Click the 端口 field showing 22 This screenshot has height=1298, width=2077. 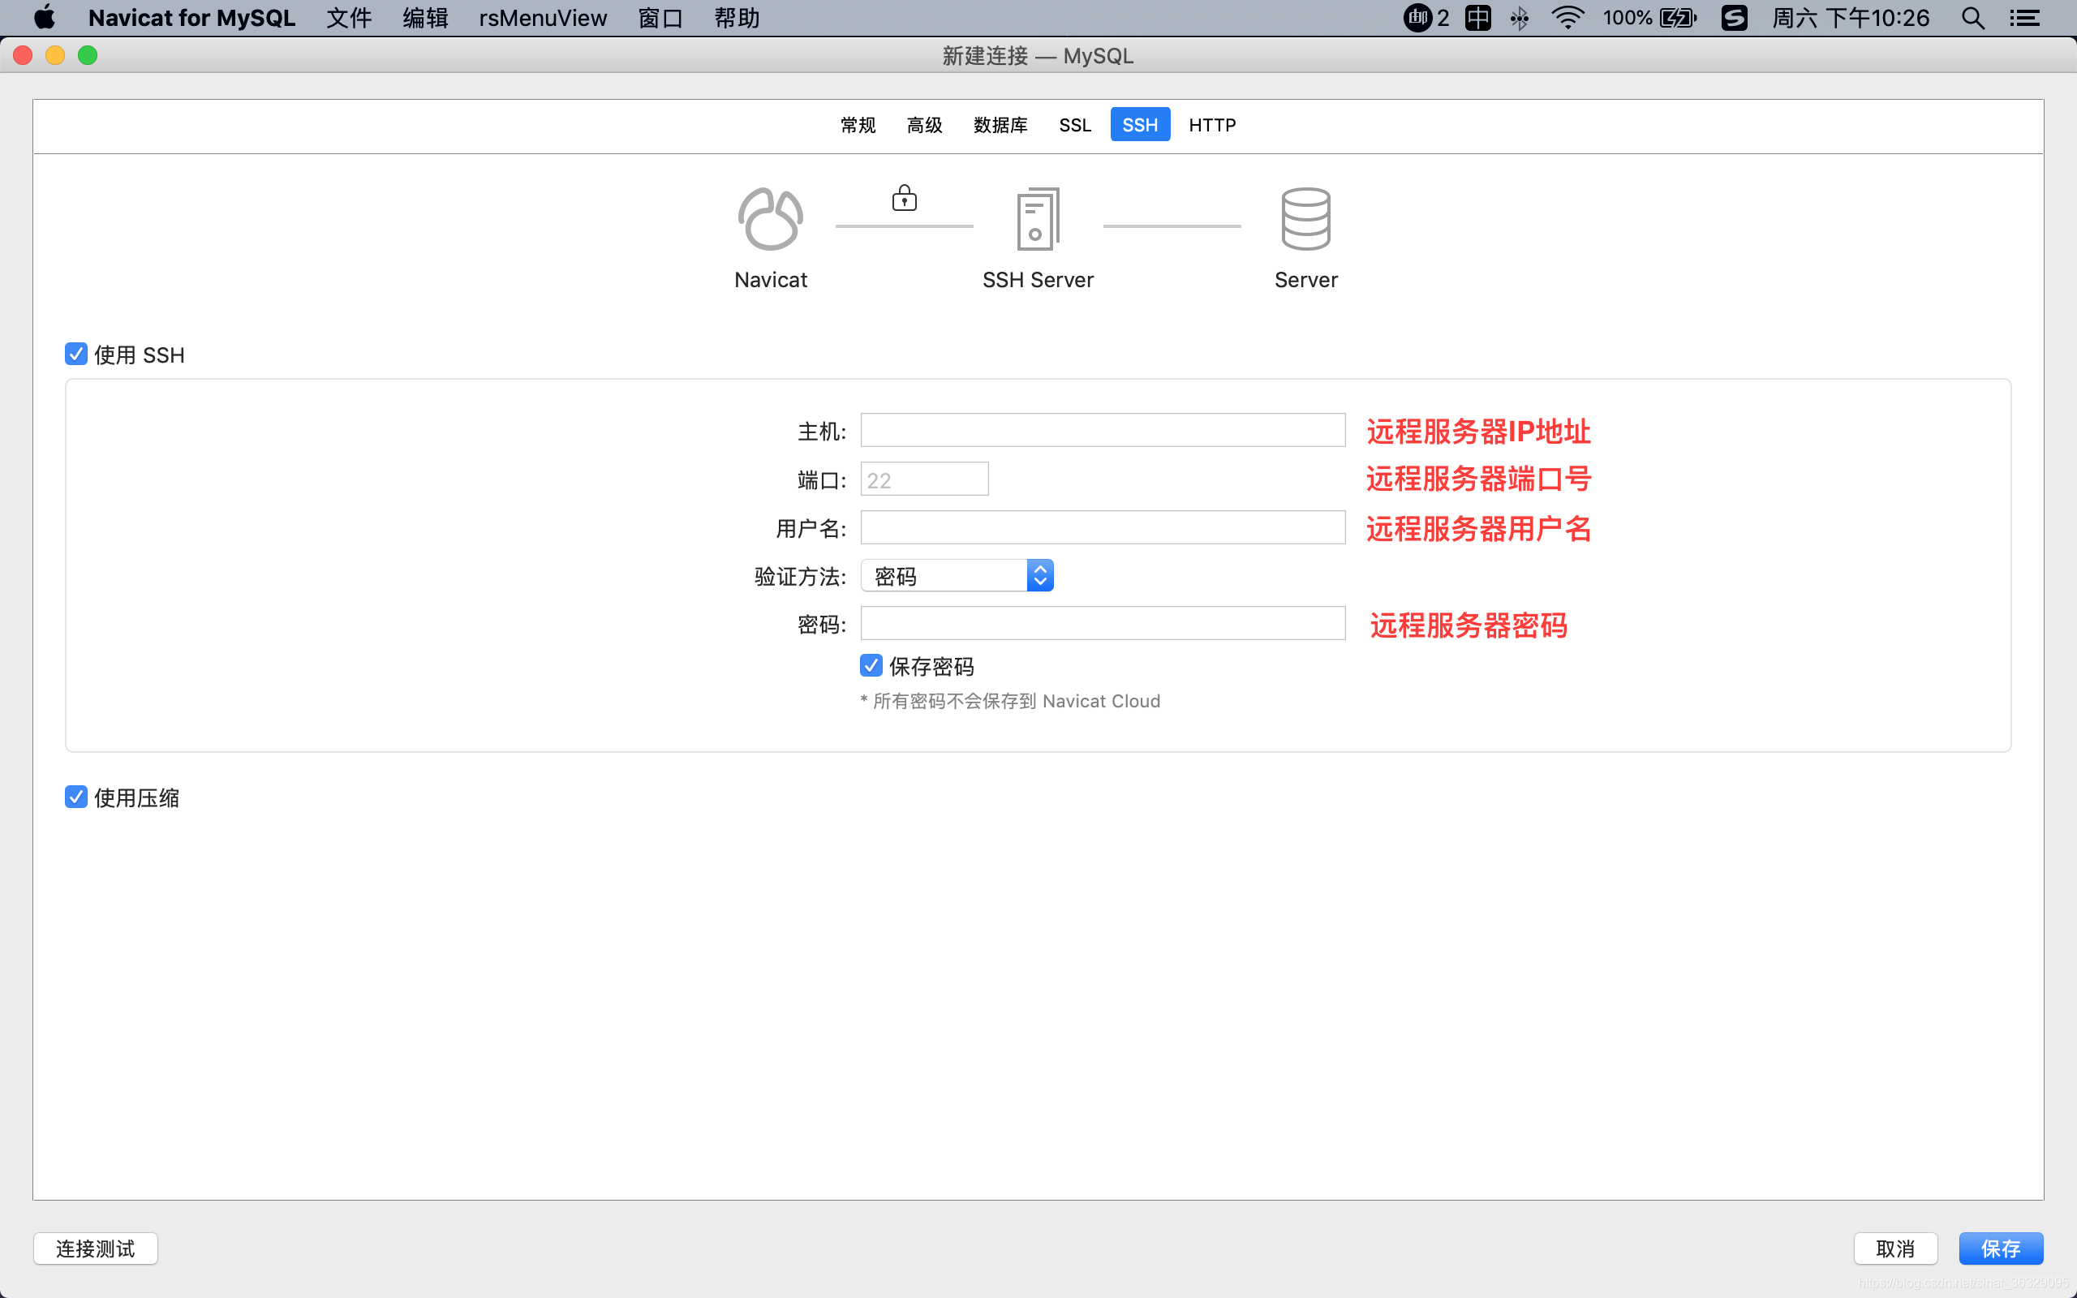click(924, 479)
